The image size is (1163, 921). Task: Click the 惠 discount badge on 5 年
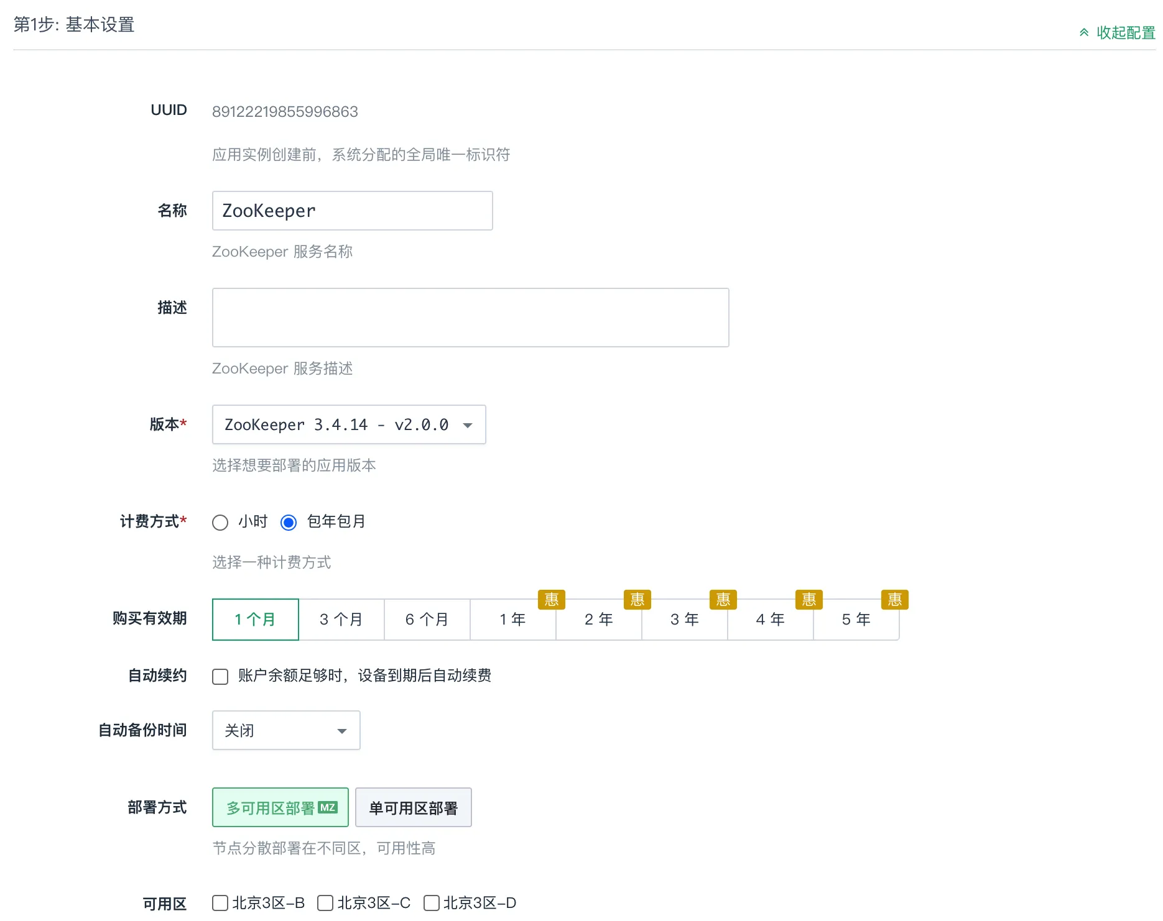coord(895,600)
